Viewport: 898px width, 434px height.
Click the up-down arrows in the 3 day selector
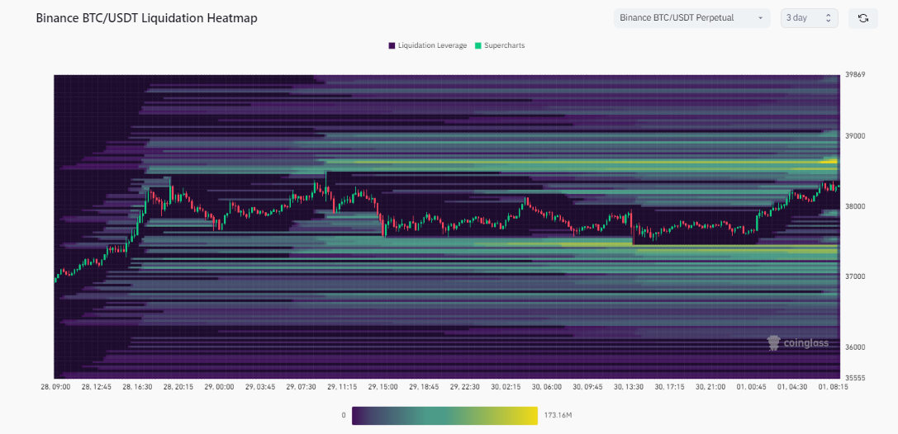click(829, 18)
